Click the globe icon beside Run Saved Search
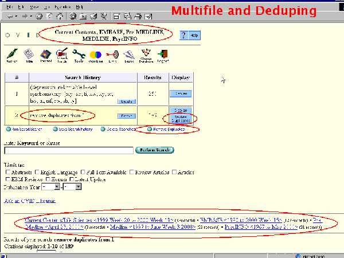The height and width of the screenshot is (258, 344). click(x=9, y=129)
